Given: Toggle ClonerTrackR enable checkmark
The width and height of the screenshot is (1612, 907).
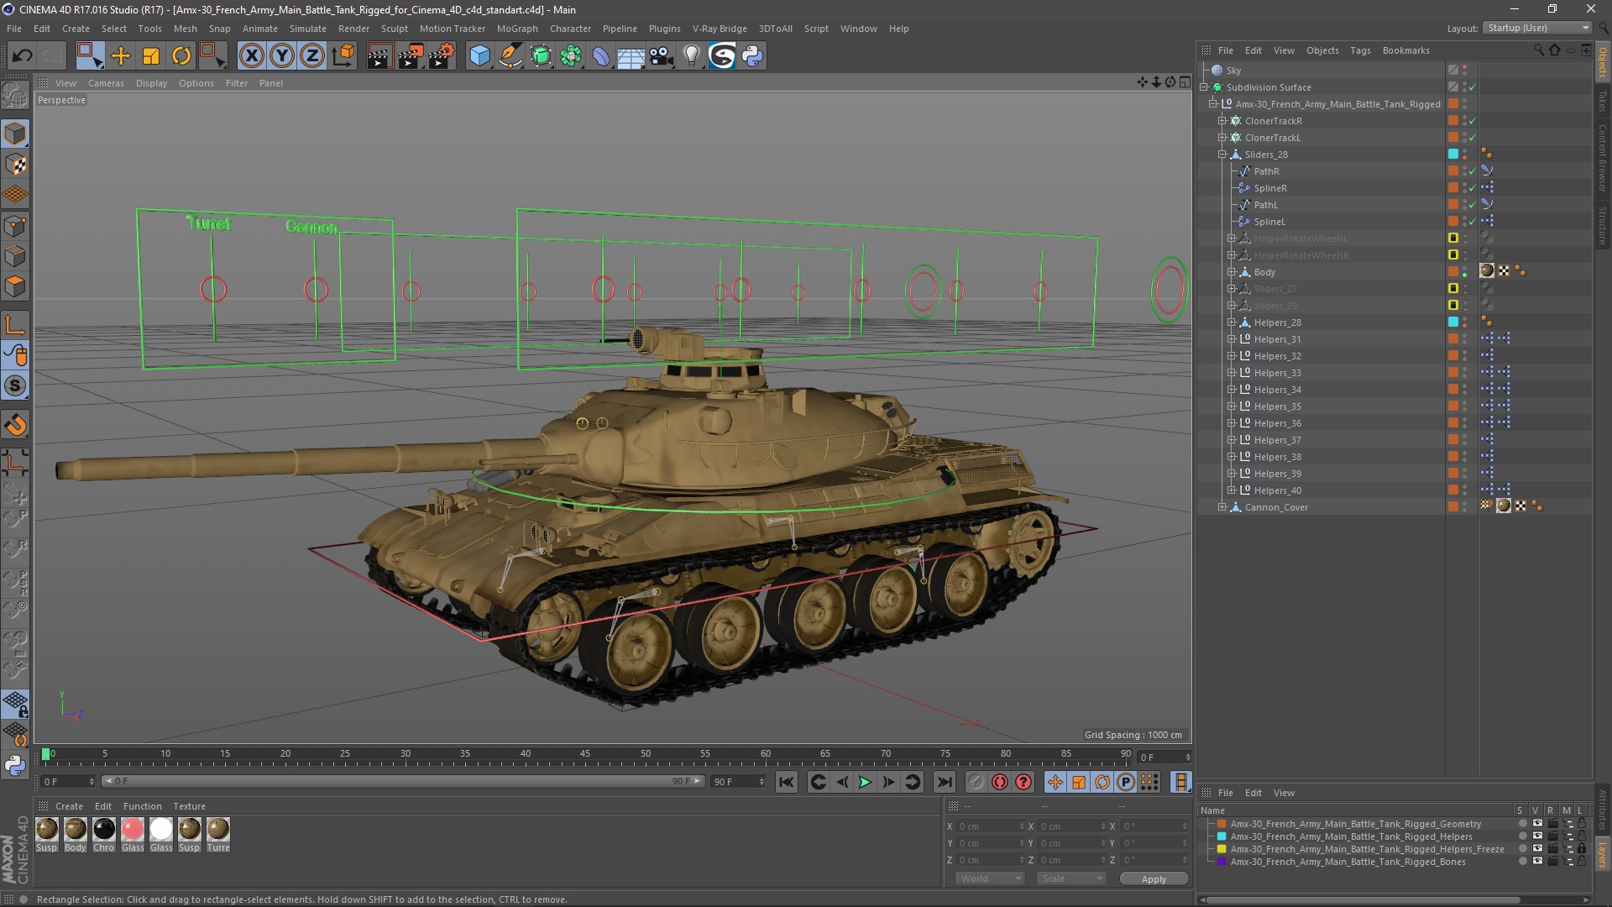Looking at the screenshot, I should point(1472,121).
